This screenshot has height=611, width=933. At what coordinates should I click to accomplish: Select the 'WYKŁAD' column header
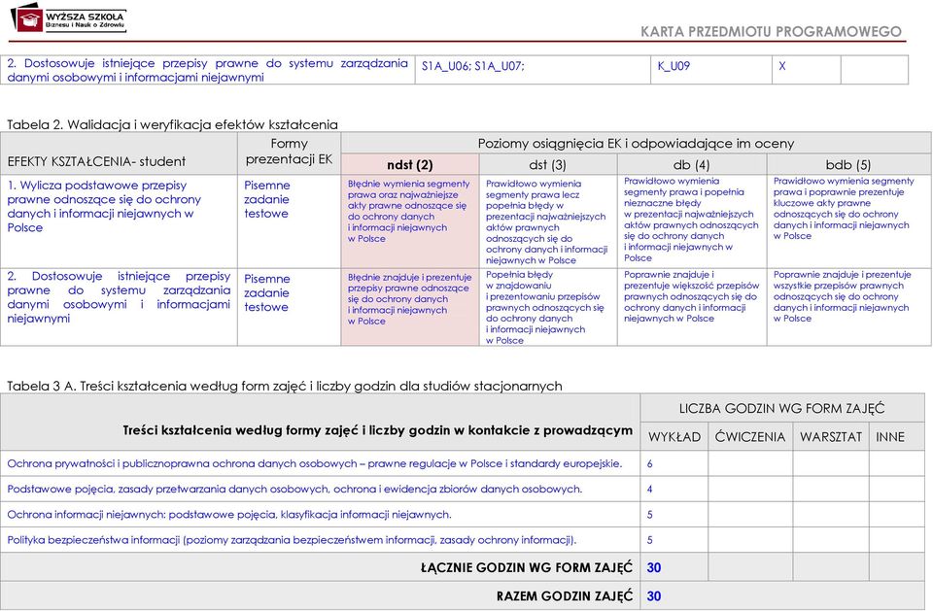[674, 437]
